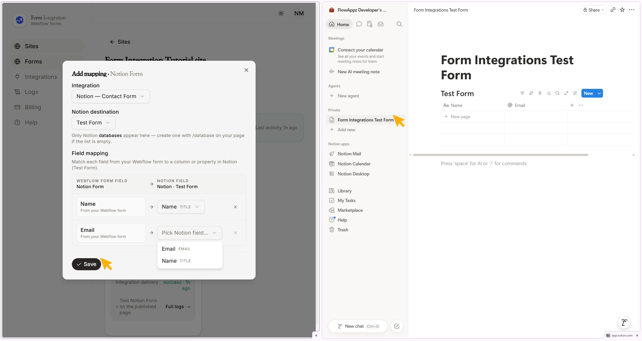
Task: Add a new property column
Action: (572, 105)
